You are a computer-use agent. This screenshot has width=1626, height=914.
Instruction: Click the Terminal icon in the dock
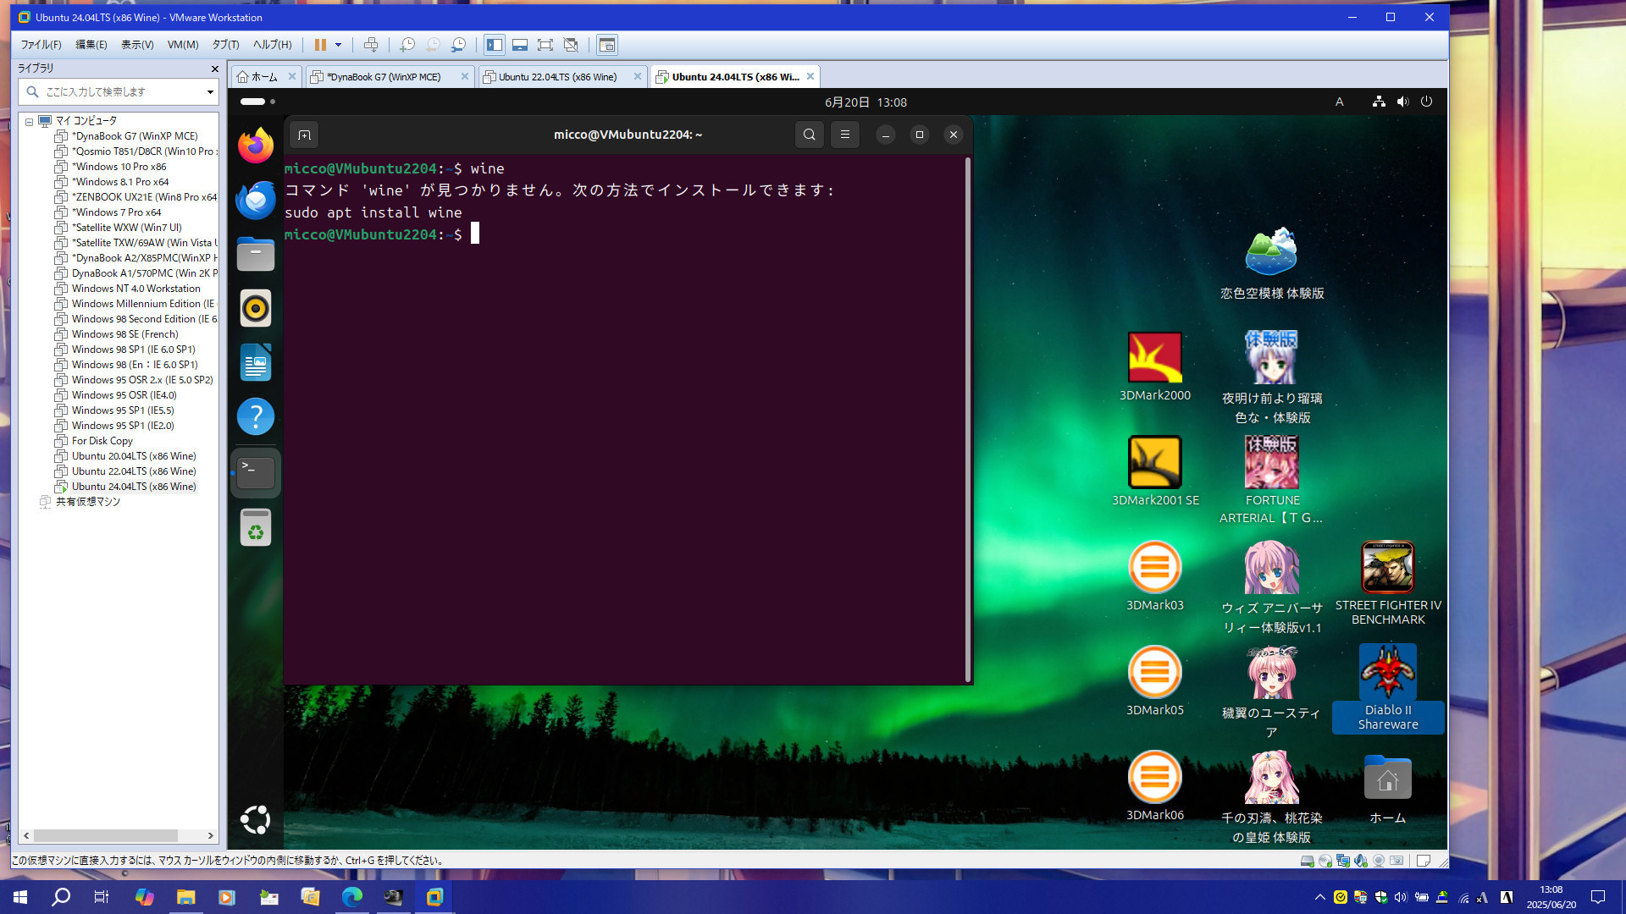coord(255,473)
